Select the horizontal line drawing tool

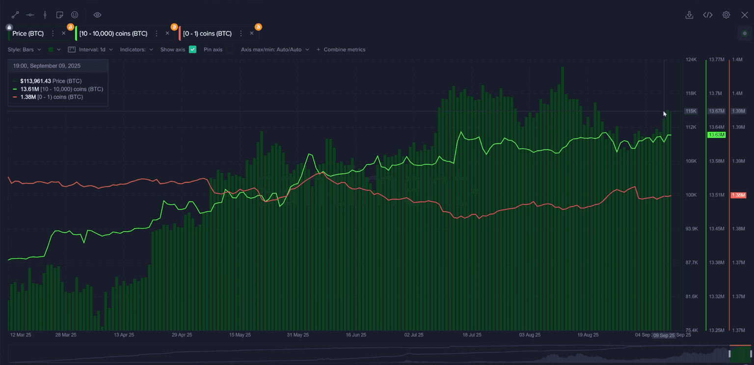pyautogui.click(x=30, y=15)
